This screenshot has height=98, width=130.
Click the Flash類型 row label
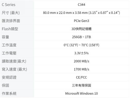[10, 29]
